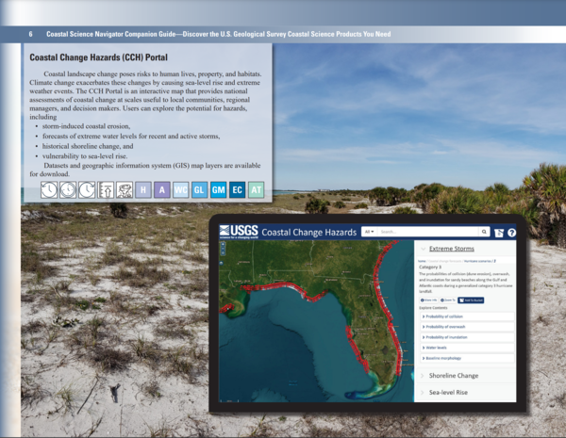The width and height of the screenshot is (566, 438).
Task: Click the water-level gauge with up arrow icon
Action: 106,189
